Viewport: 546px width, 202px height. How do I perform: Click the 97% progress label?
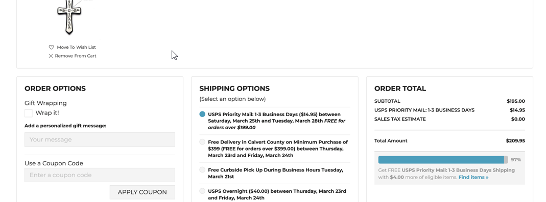[x=516, y=160]
